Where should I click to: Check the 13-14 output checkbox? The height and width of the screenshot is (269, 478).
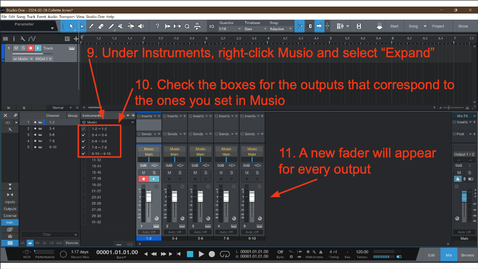[x=84, y=166]
